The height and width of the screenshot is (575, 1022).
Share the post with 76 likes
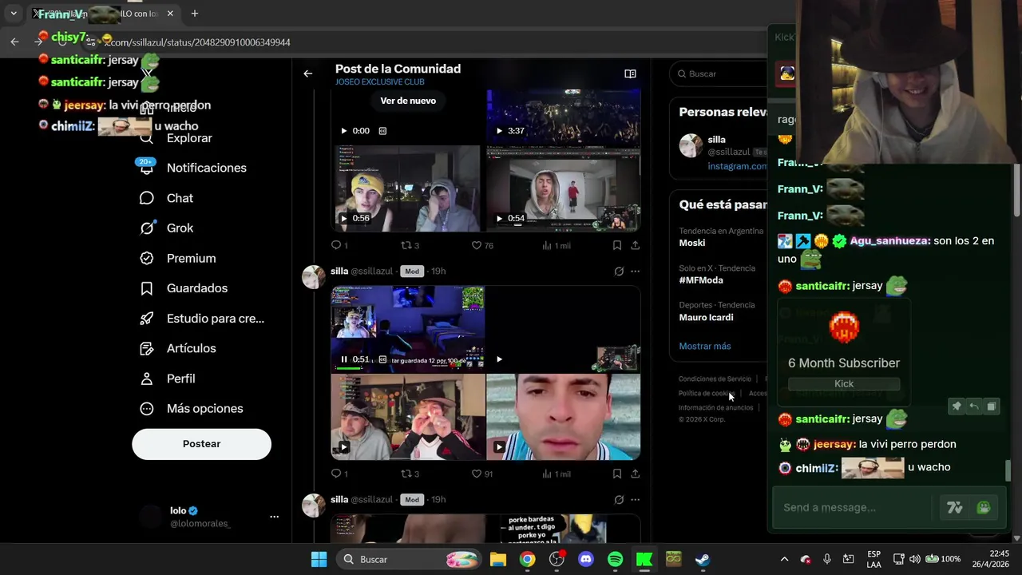635,245
